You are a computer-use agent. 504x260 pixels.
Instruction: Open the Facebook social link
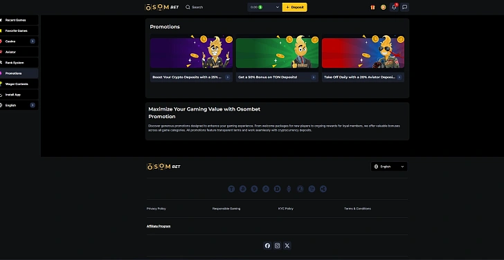pos(267,245)
